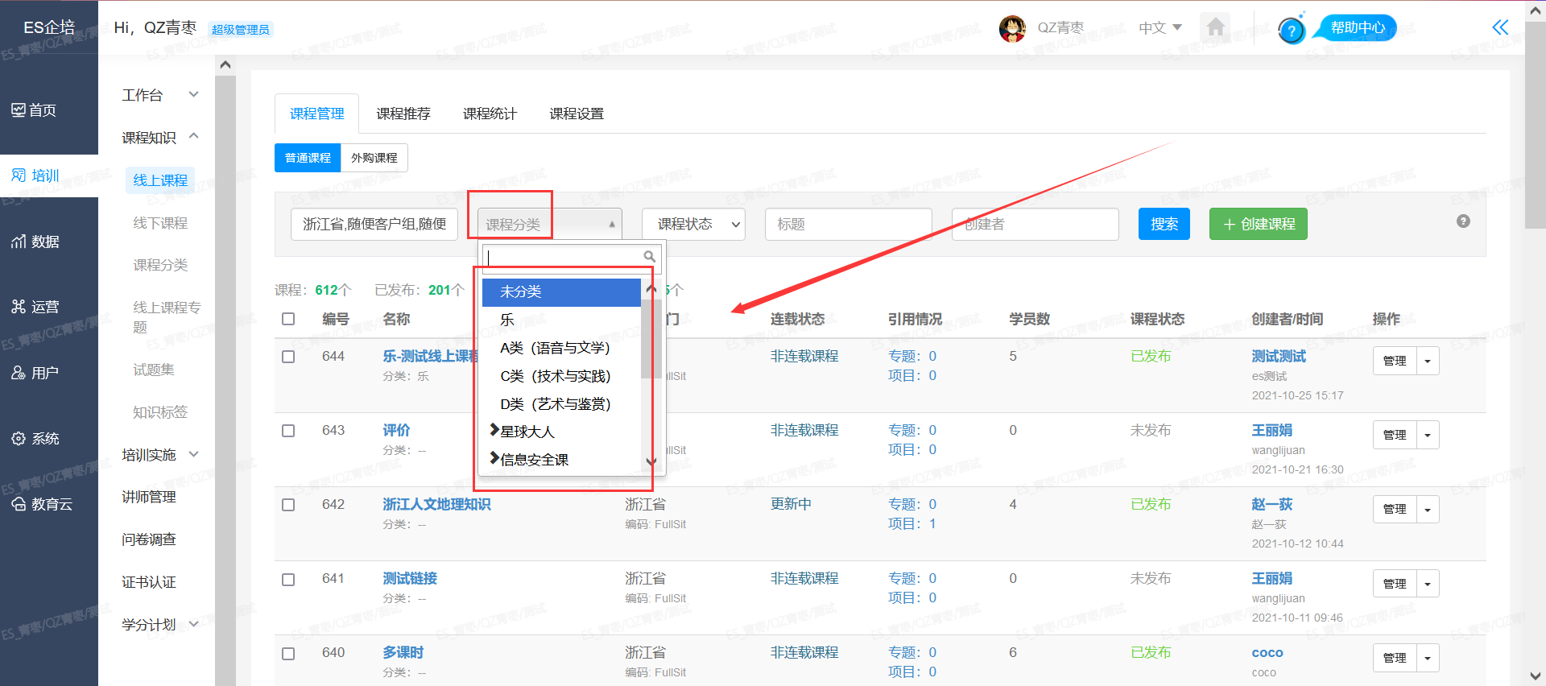Click the category list scrollbar thumb

[651, 338]
